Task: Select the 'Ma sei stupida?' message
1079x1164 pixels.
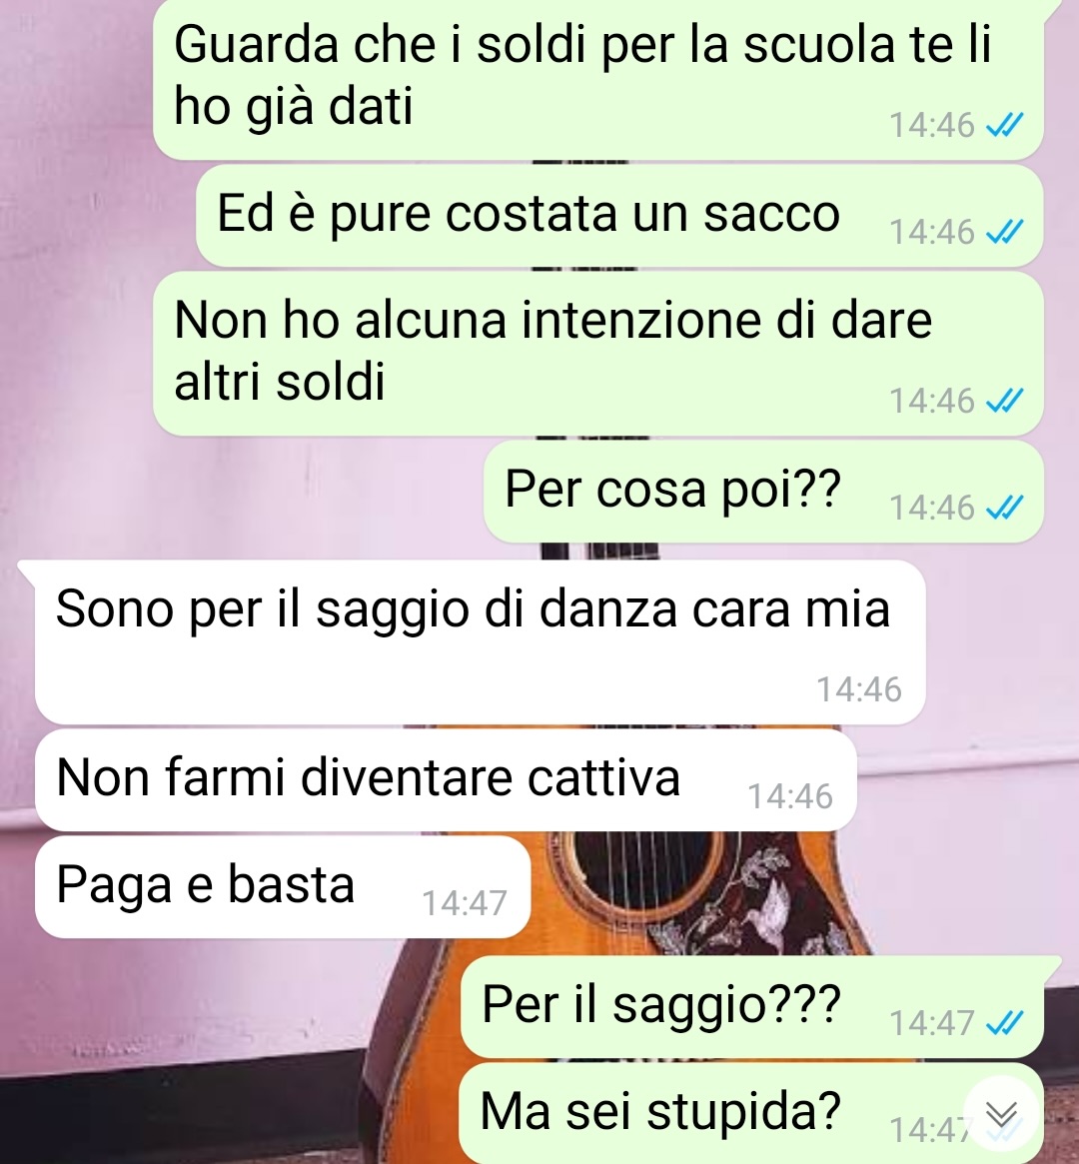Action: coord(751,1113)
